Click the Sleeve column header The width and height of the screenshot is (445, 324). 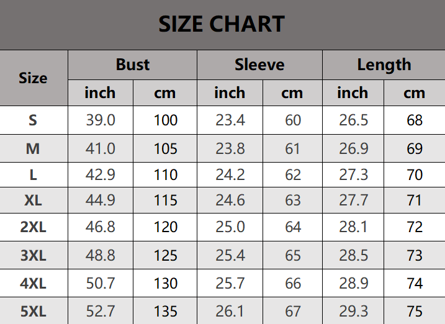tap(259, 65)
